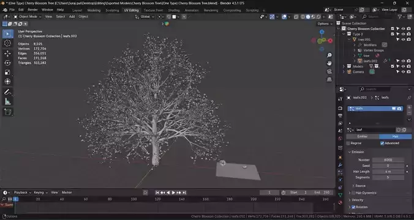414x220 pixels.
Task: Open the Modifiers wrench properties tab
Action: [341, 165]
